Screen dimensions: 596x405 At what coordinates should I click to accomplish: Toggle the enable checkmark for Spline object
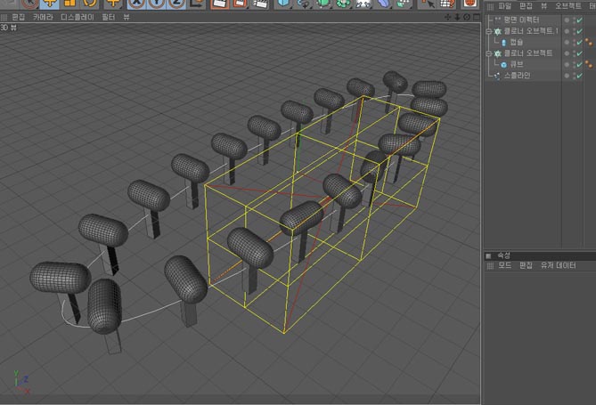click(579, 76)
